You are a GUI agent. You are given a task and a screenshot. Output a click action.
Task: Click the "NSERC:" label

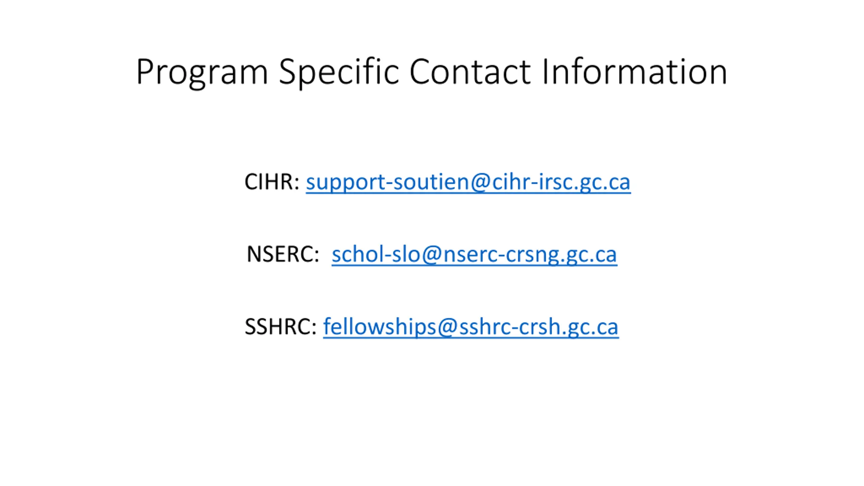(283, 254)
